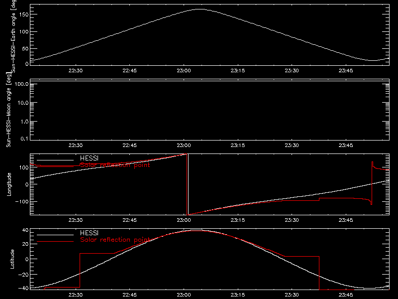
Task: Click Solar reflection point label in Longitude plot
Action: pyautogui.click(x=115, y=165)
